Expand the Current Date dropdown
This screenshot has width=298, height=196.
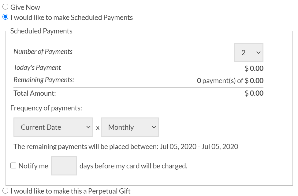54,127
